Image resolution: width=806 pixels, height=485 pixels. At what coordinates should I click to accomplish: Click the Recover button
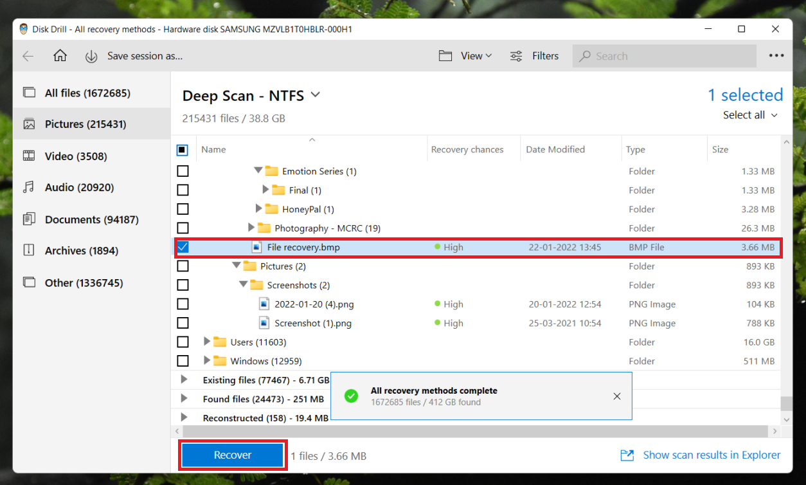click(232, 455)
